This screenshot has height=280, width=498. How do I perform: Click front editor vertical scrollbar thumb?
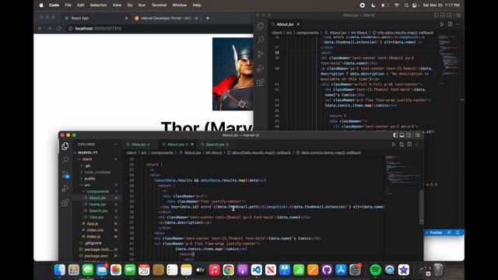tap(422, 207)
